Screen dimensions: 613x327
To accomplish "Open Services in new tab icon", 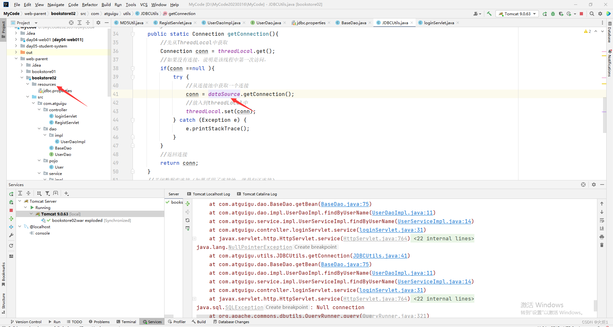I will (56, 193).
